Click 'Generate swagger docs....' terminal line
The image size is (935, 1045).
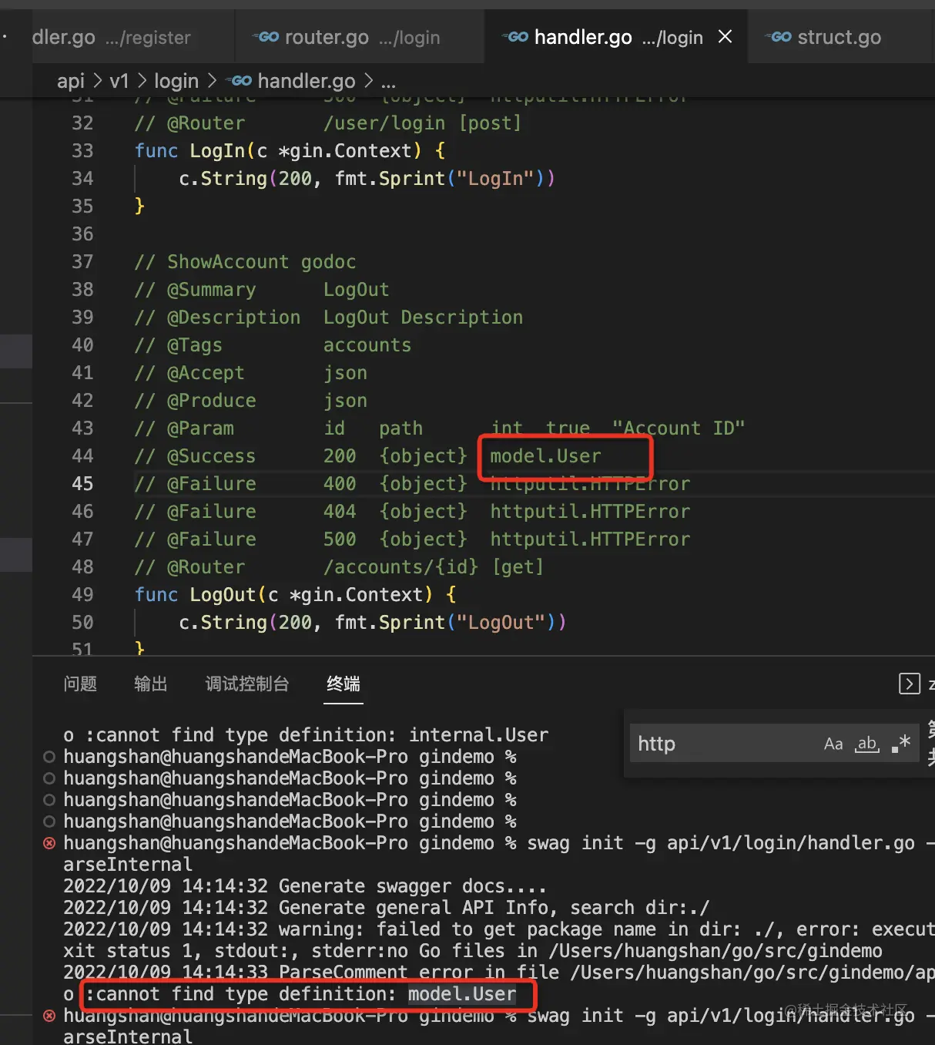point(412,886)
